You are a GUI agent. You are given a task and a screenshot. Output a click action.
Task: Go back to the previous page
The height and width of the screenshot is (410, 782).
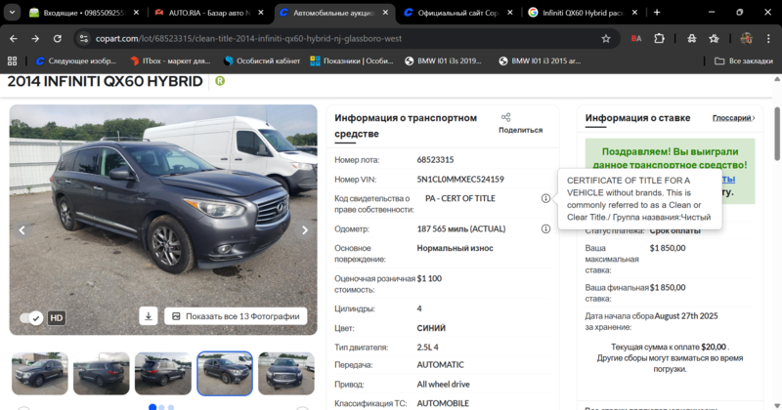14,38
